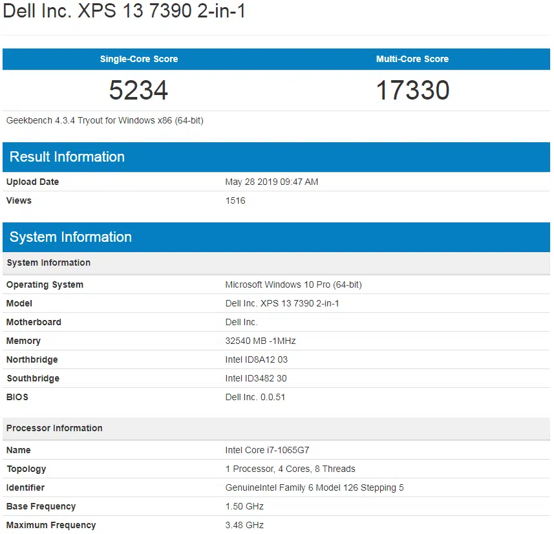554x534 pixels.
Task: Click the Multi-Core Score header
Action: 412,59
